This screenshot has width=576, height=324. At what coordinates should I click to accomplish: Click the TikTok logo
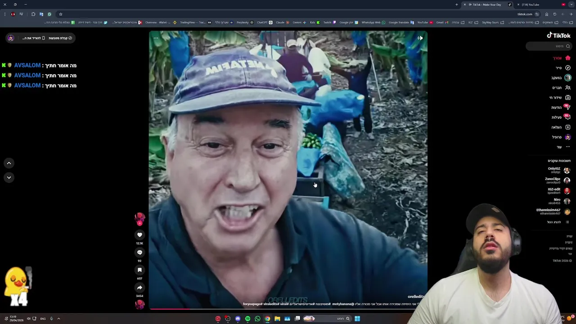click(x=558, y=36)
